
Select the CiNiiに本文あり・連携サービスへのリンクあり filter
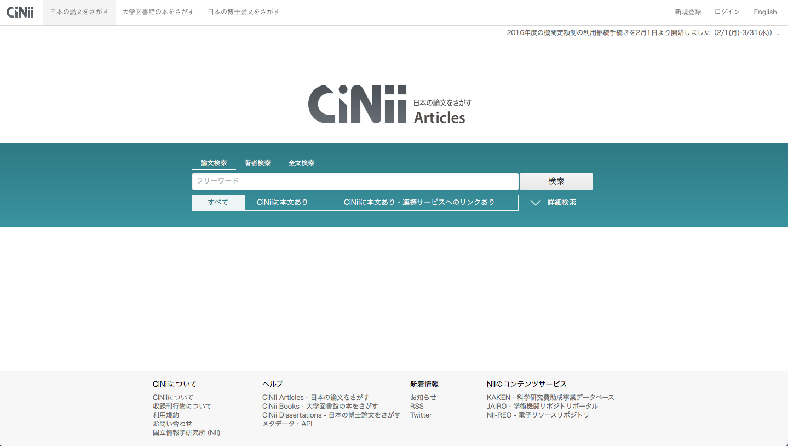(419, 202)
